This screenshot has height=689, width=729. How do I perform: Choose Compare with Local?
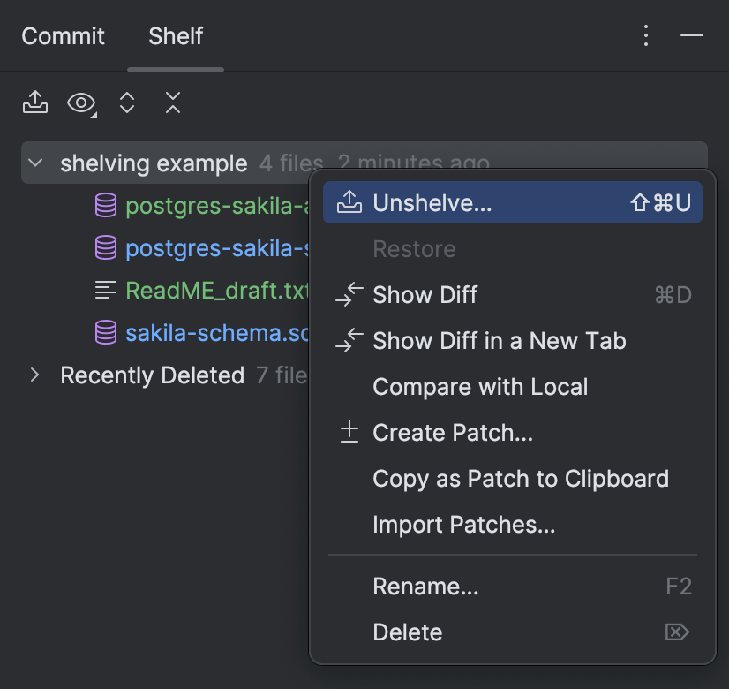coord(513,387)
